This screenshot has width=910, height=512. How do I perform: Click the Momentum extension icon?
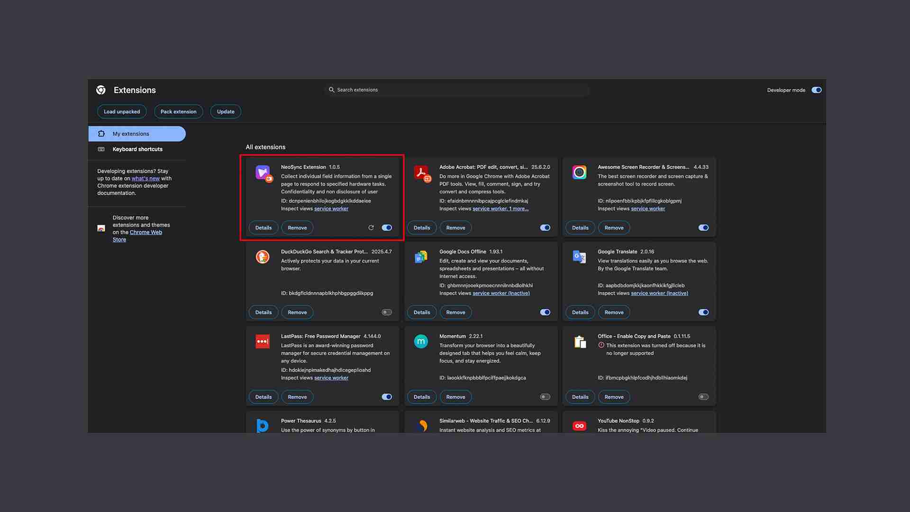tap(421, 341)
